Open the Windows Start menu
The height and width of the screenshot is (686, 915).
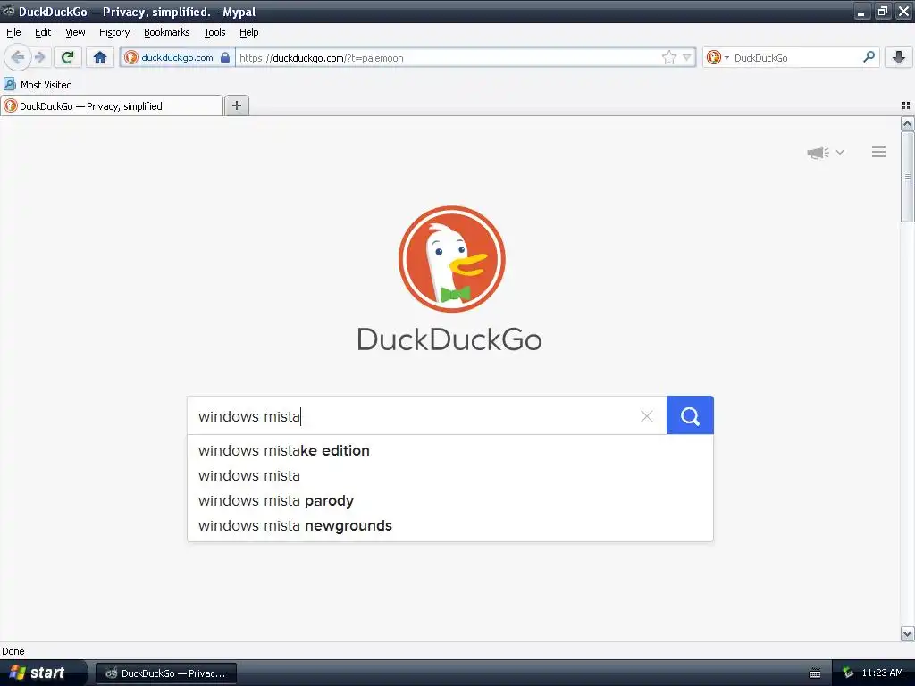pyautogui.click(x=42, y=673)
